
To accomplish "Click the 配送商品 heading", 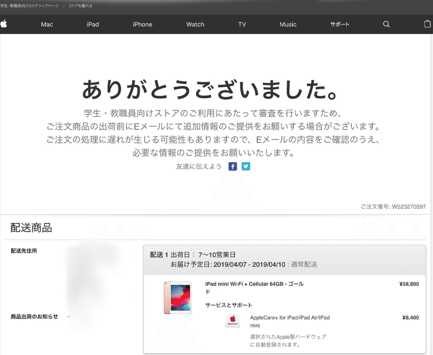I will coord(31,228).
